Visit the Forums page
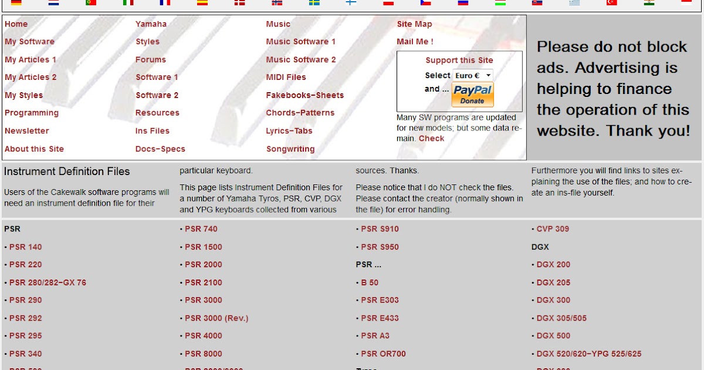Screen dimensions: 704x370 [151, 59]
